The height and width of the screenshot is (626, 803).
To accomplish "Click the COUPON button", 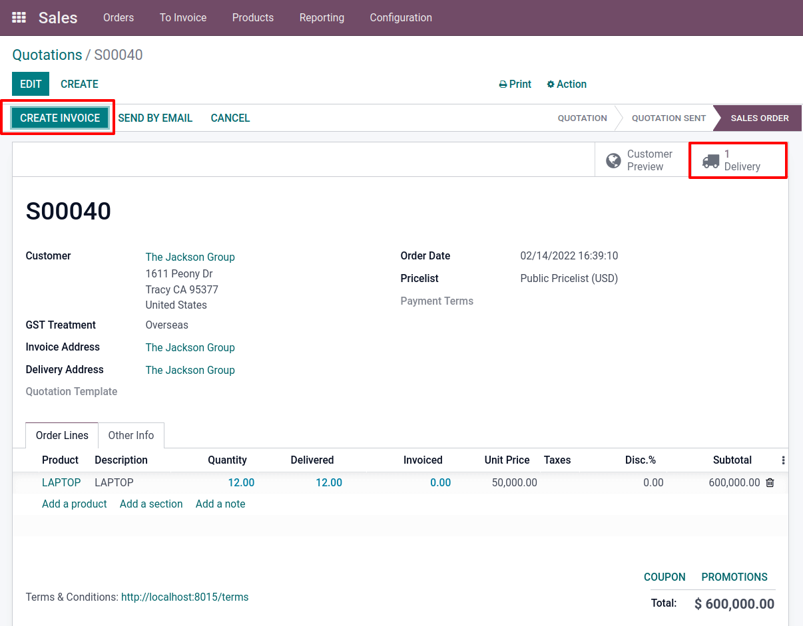I will click(x=665, y=577).
